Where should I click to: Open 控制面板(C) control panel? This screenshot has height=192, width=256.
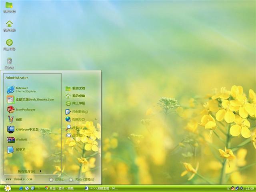tap(76, 112)
